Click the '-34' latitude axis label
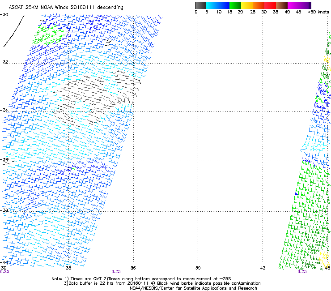 (4, 110)
